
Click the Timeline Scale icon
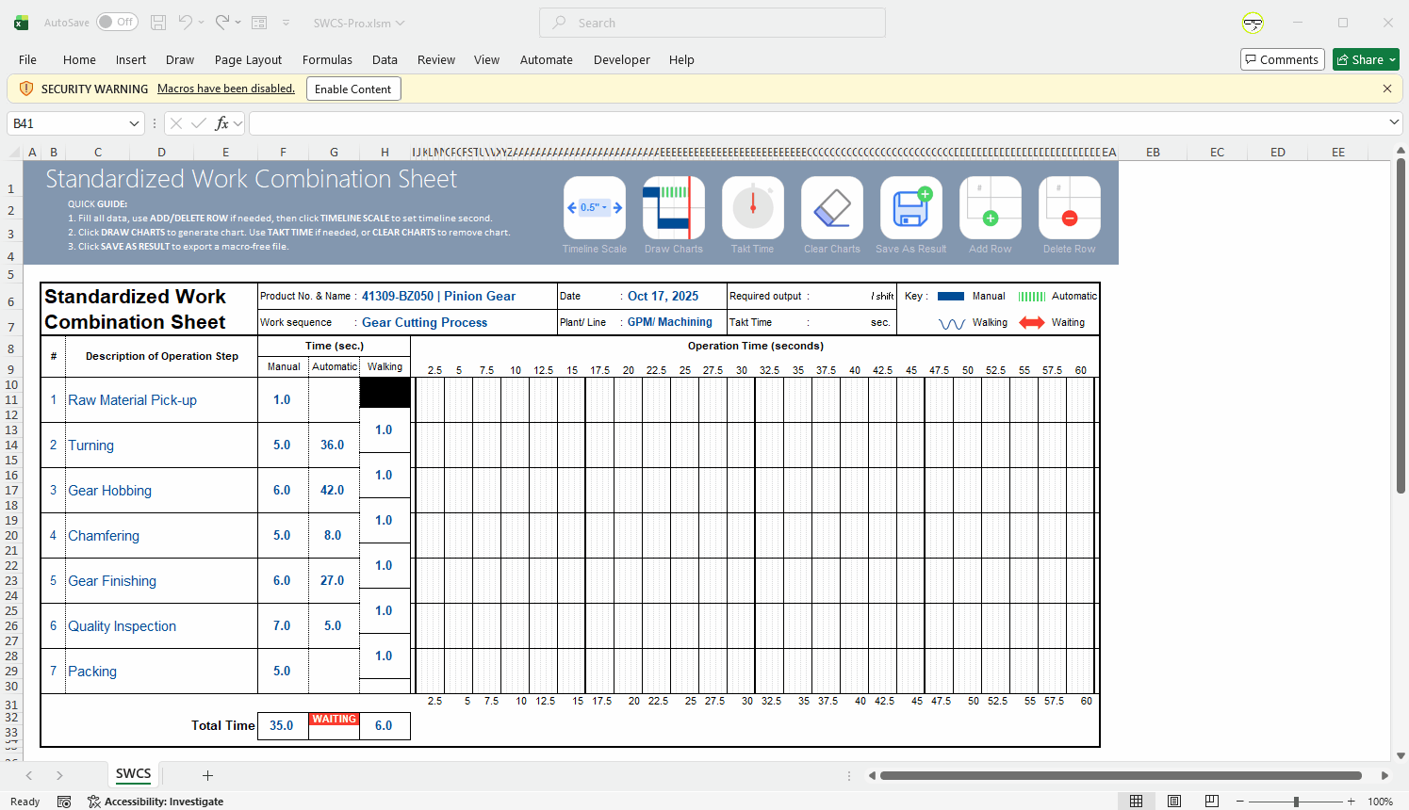point(595,208)
